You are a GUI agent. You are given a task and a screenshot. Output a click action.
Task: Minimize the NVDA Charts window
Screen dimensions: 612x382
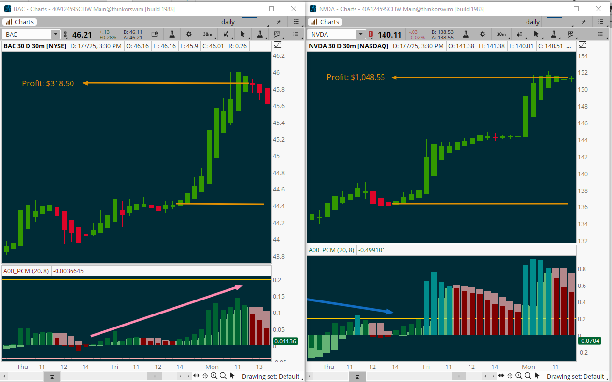tap(554, 9)
